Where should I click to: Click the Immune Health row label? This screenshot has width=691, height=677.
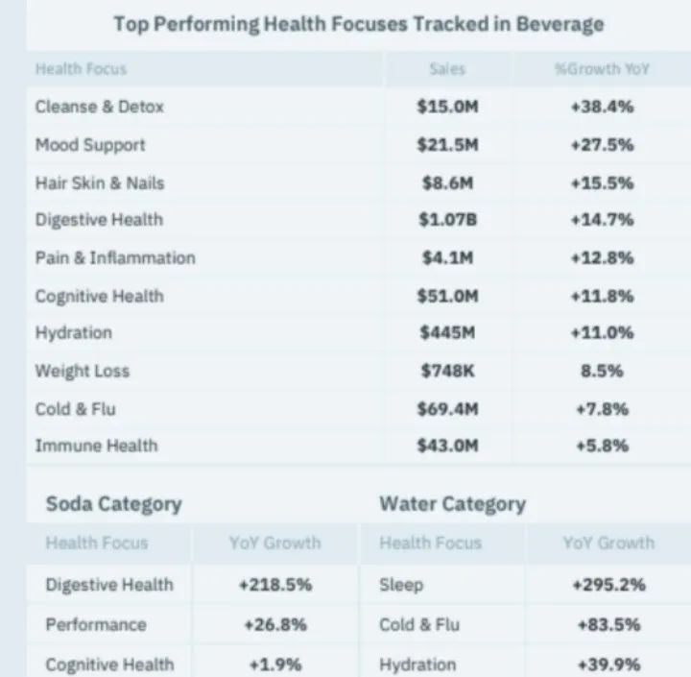(96, 446)
